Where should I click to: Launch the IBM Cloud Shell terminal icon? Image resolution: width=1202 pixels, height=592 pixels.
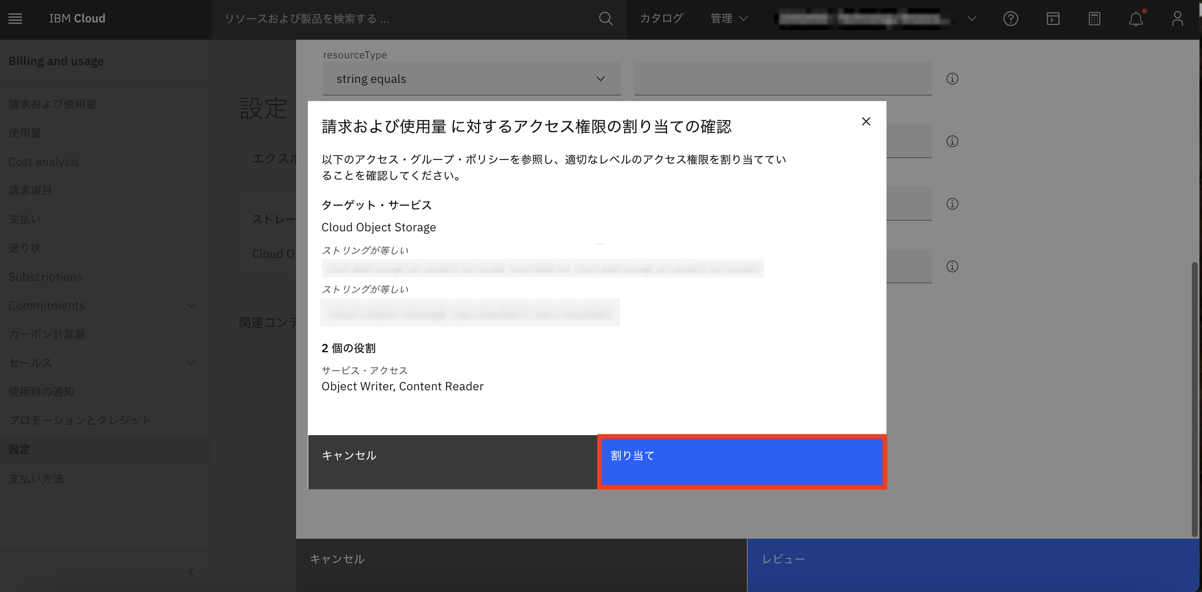pyautogui.click(x=1053, y=19)
